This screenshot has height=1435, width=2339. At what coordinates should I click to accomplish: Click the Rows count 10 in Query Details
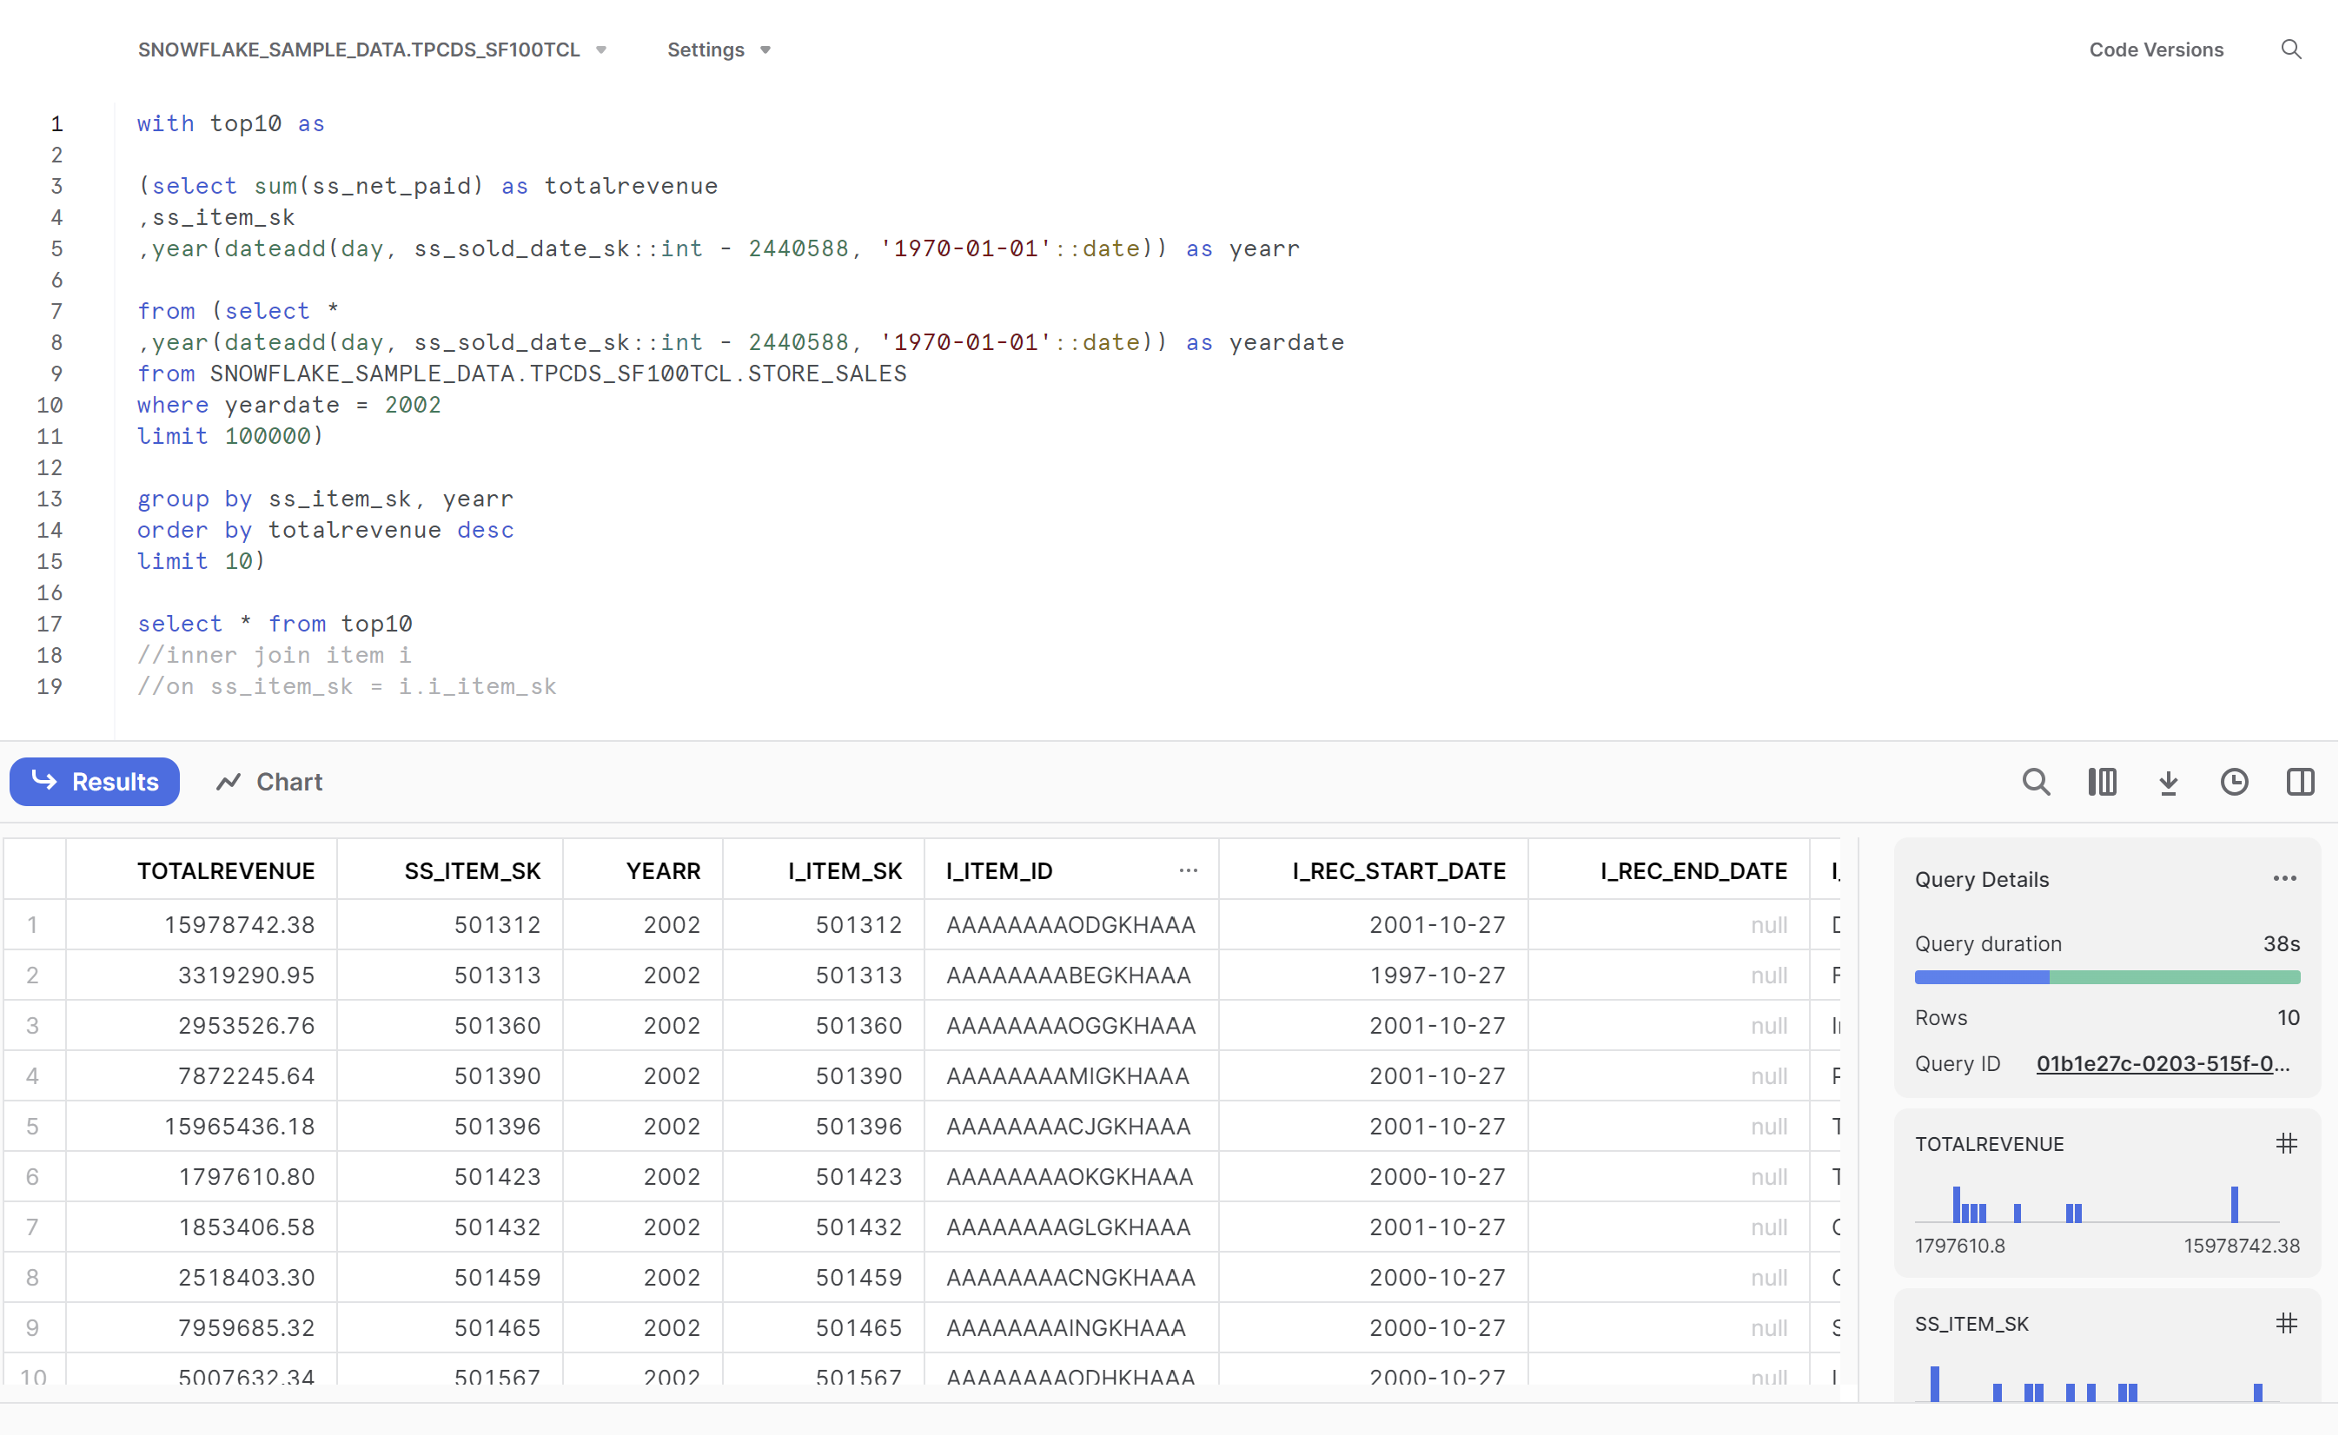pyautogui.click(x=2289, y=1018)
